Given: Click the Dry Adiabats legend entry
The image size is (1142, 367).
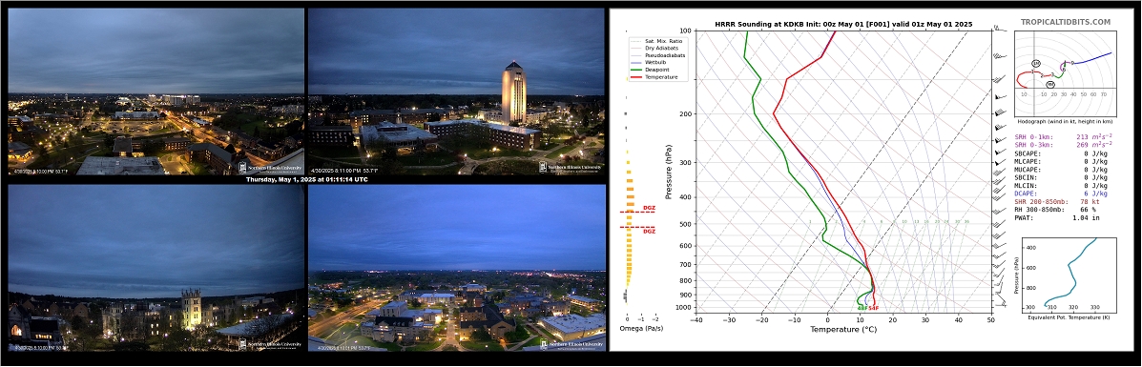Looking at the screenshot, I should click(x=659, y=48).
